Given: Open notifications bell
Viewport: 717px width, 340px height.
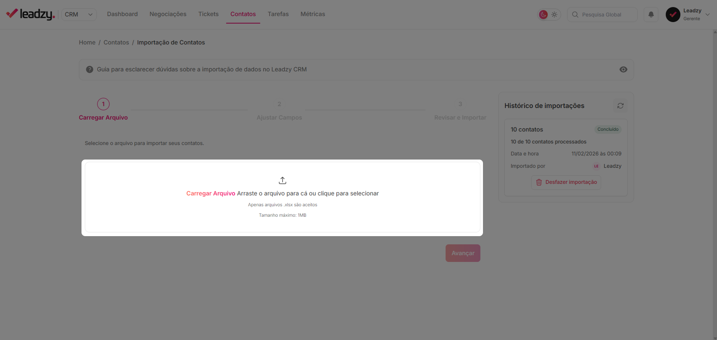Looking at the screenshot, I should [651, 15].
